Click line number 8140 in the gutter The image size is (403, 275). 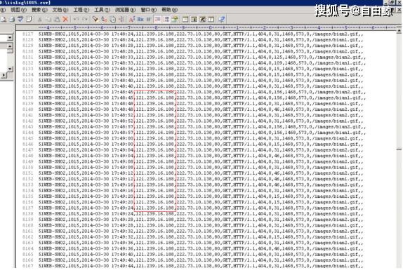[28, 109]
